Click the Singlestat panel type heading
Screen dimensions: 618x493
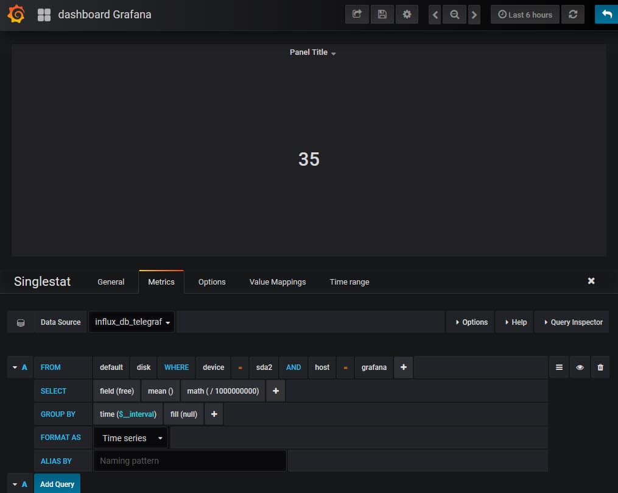pos(42,281)
